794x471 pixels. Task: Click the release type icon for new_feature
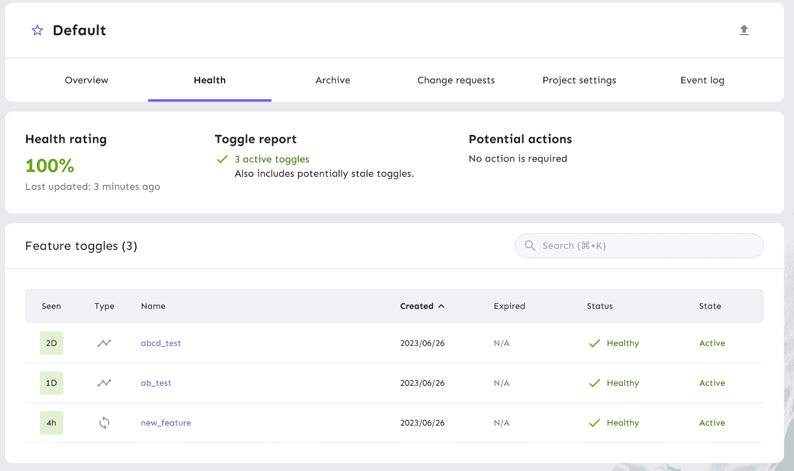pos(104,423)
